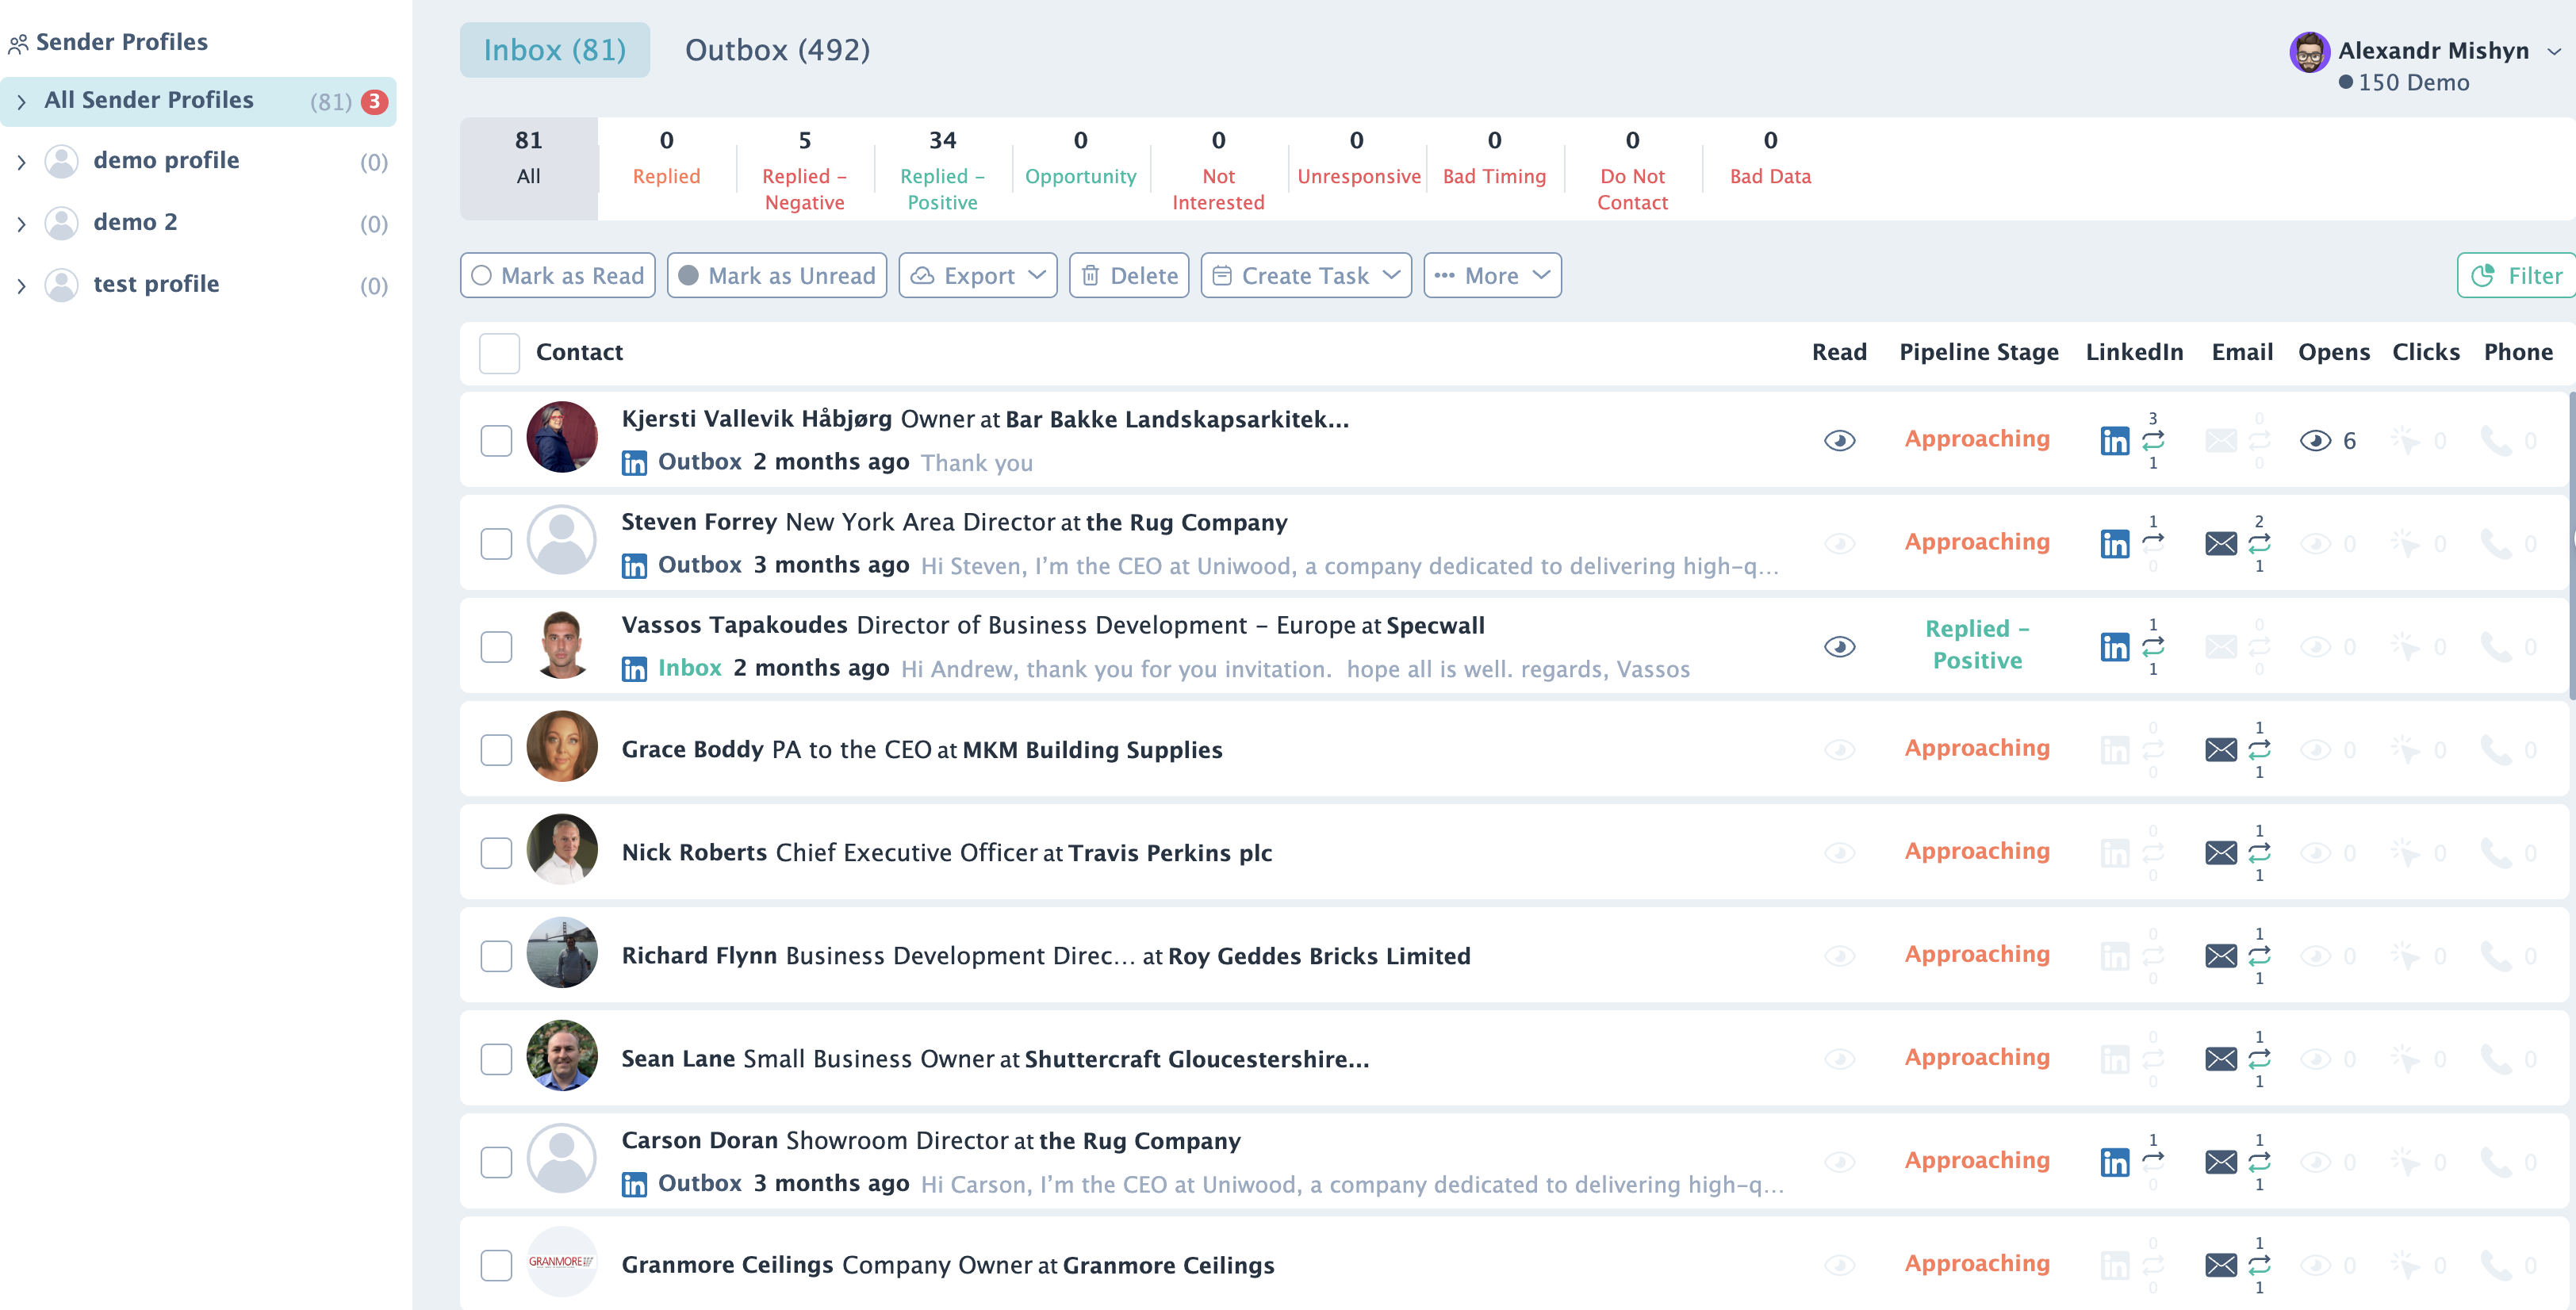The image size is (2576, 1310).
Task: Click red notification badge showing 3
Action: pyautogui.click(x=374, y=102)
